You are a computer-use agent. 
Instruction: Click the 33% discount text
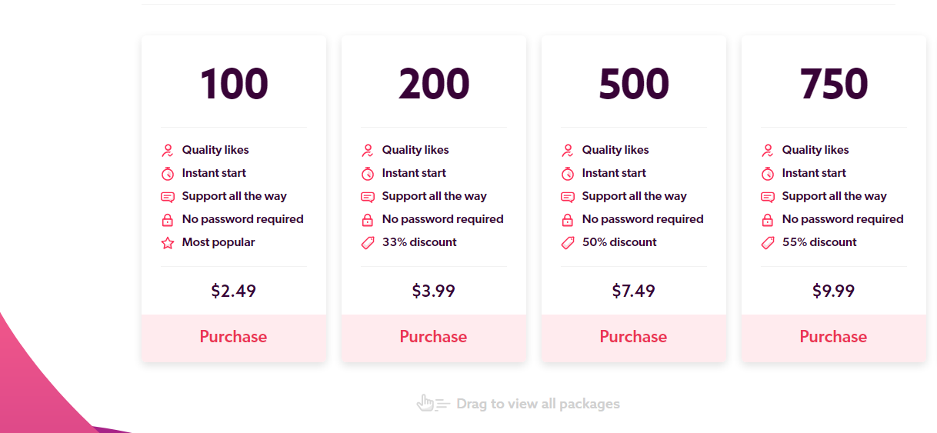[419, 242]
